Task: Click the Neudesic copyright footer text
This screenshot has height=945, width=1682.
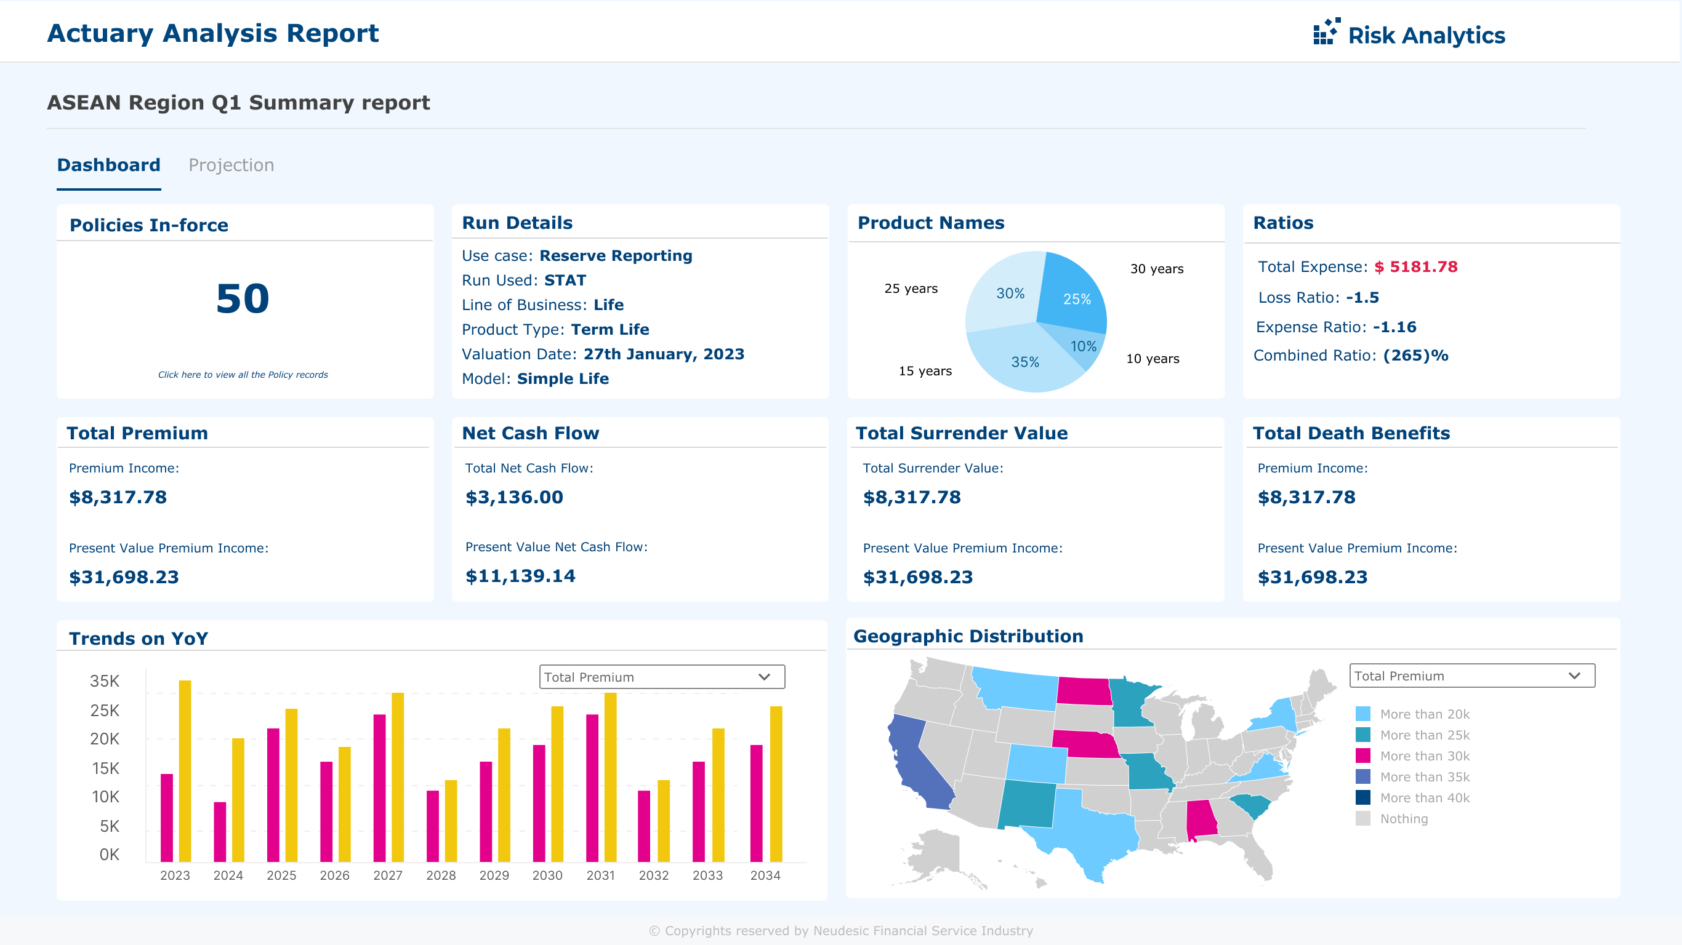Action: pyautogui.click(x=841, y=931)
